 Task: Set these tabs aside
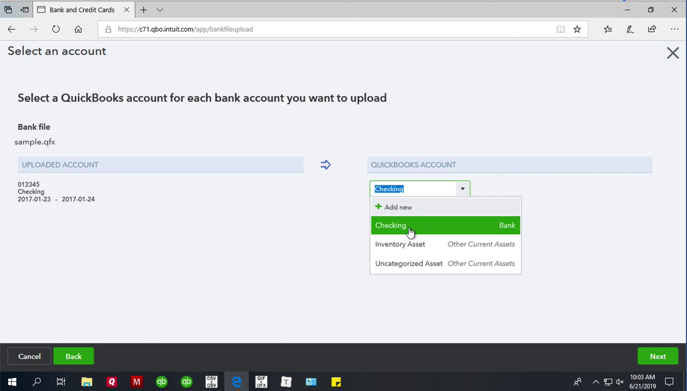coord(24,10)
